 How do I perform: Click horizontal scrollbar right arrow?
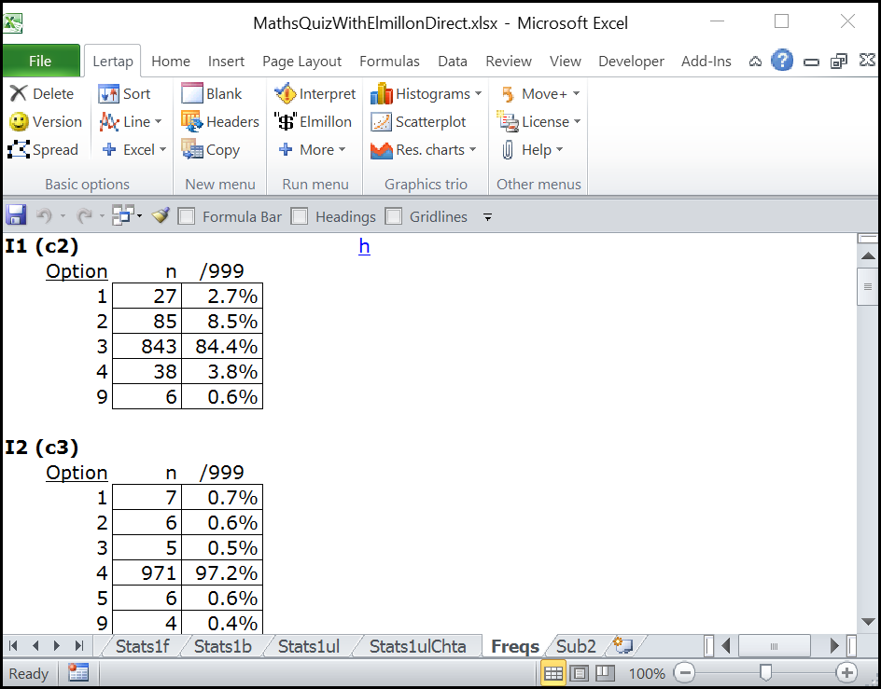(834, 646)
